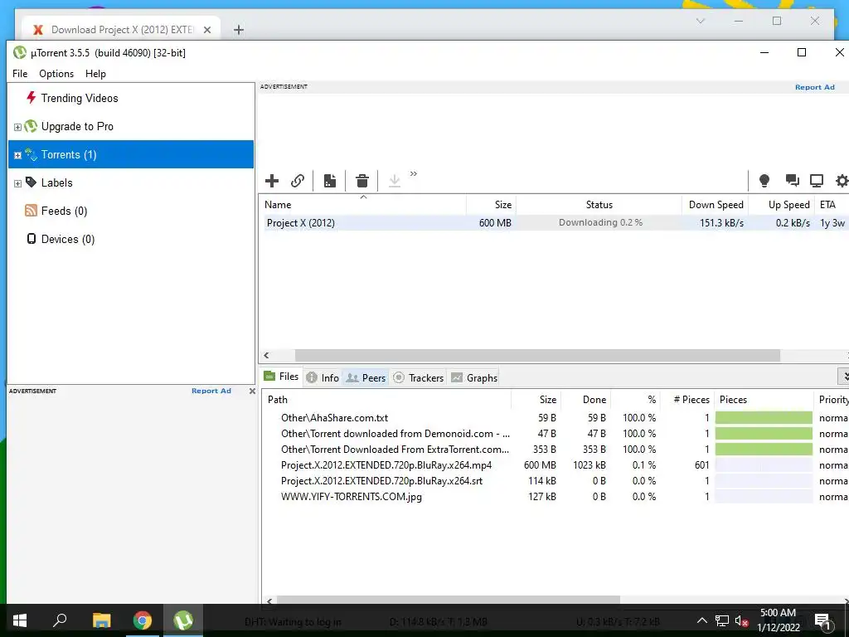Close the sidebar advertisement

252,391
